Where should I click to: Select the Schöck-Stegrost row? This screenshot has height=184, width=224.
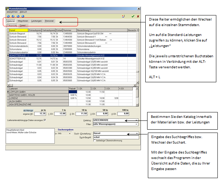click(72, 33)
